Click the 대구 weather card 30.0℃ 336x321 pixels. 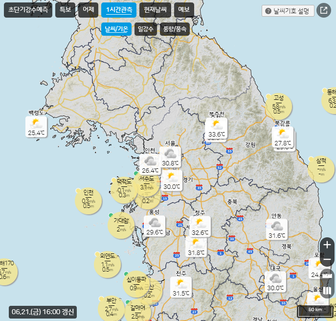click(275, 282)
